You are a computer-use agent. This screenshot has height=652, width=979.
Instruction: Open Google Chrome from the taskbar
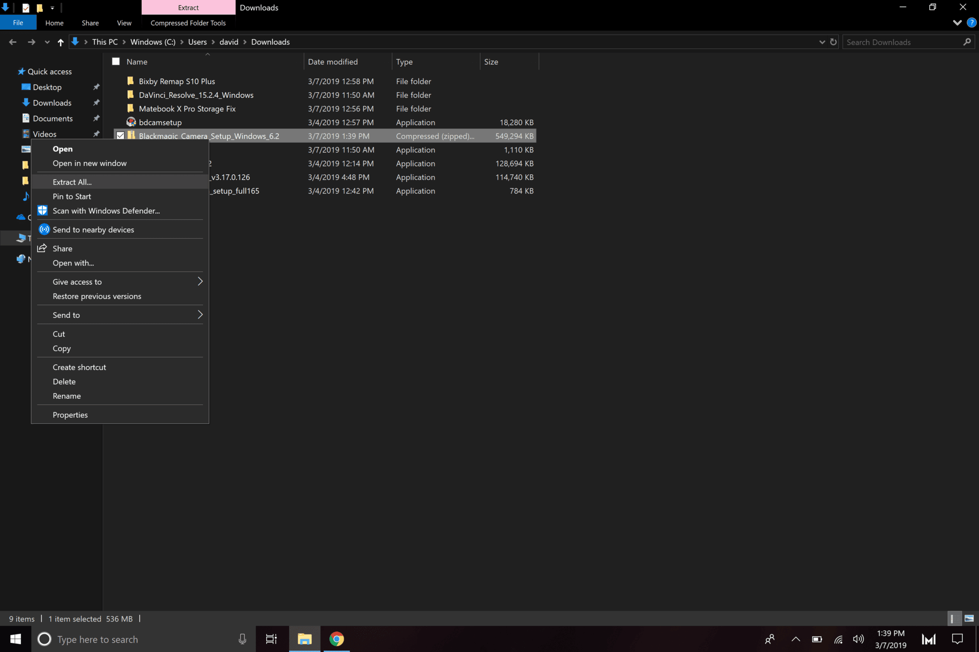click(x=337, y=639)
